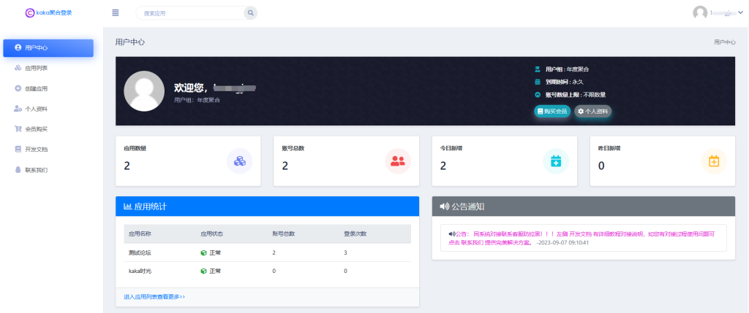Open 用户中心 in sidebar
The image size is (749, 313).
pyautogui.click(x=48, y=47)
